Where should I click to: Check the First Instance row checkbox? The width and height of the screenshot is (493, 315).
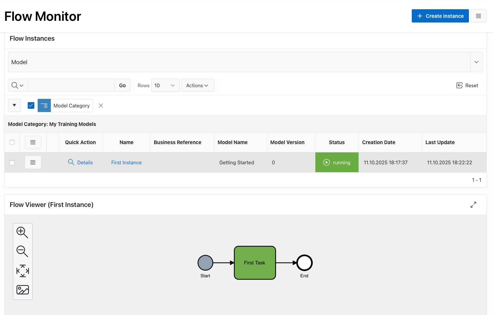pos(12,163)
